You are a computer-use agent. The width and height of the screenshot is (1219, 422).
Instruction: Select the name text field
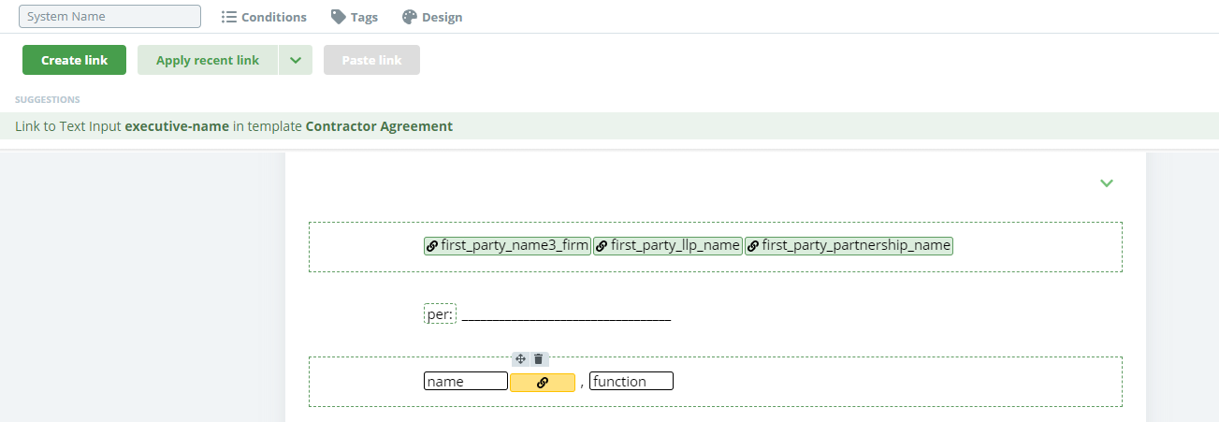(x=466, y=382)
